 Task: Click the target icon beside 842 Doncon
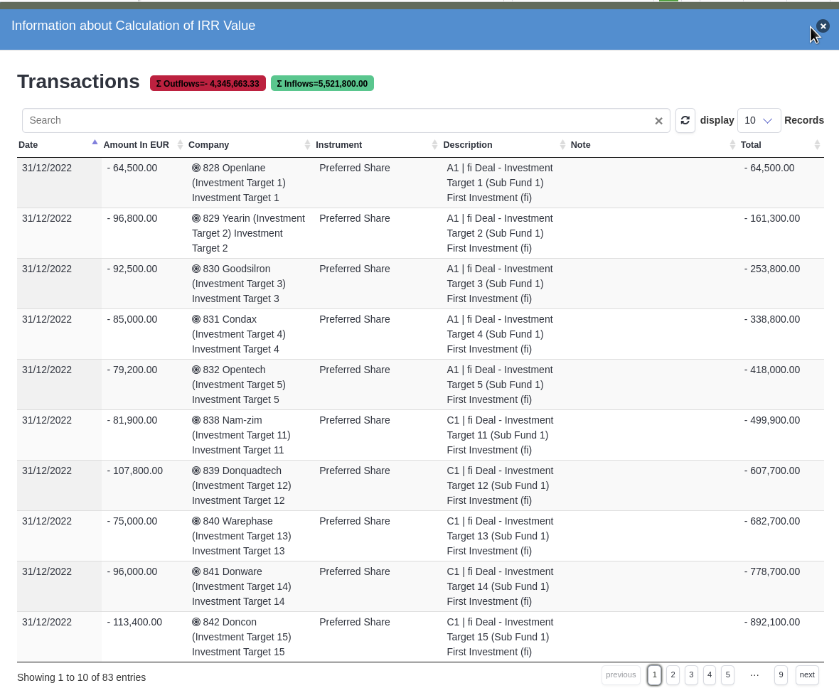point(196,623)
